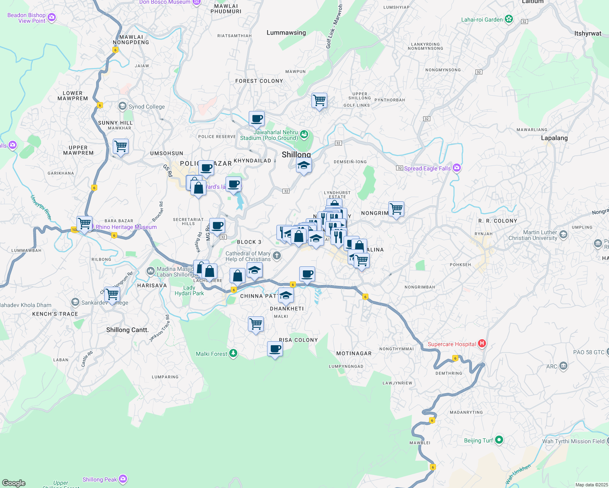
Task: Click the Beadon Bishop View Point camera icon
Action: coord(51,17)
